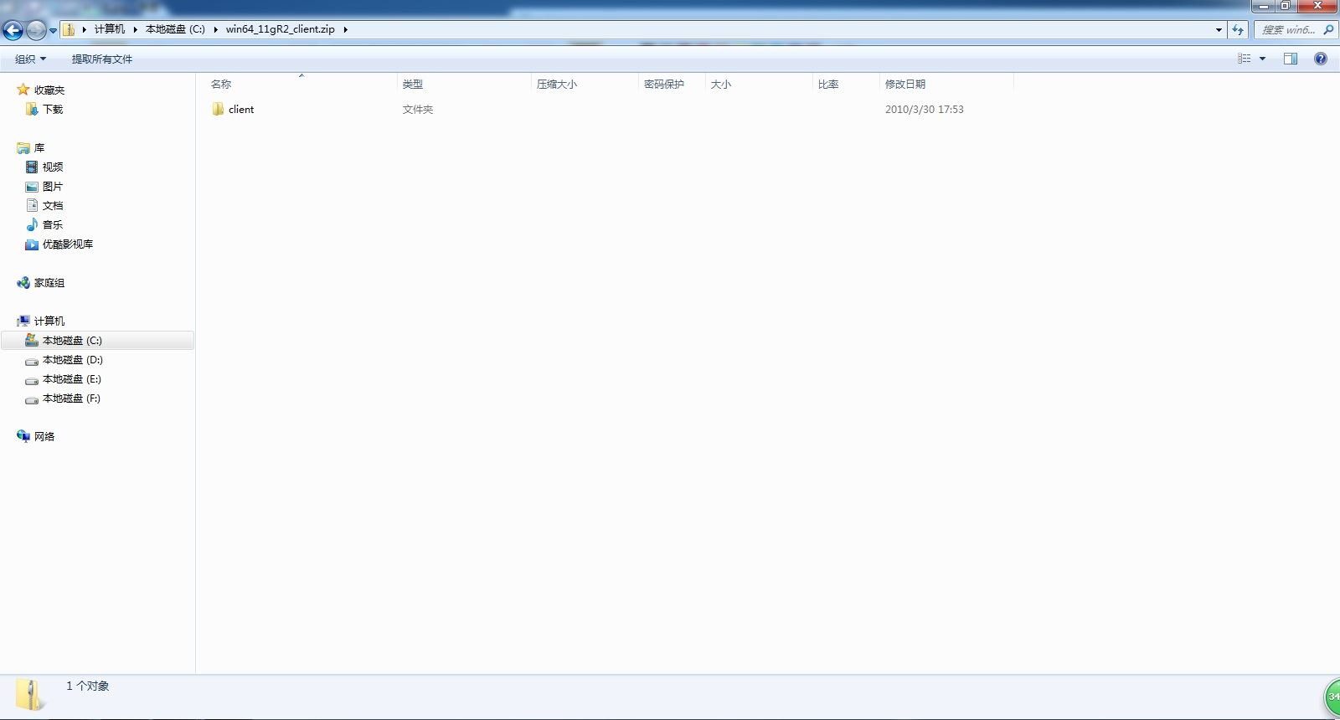Click the 计算机 icon in navigation pane
The image size is (1340, 720).
(23, 321)
